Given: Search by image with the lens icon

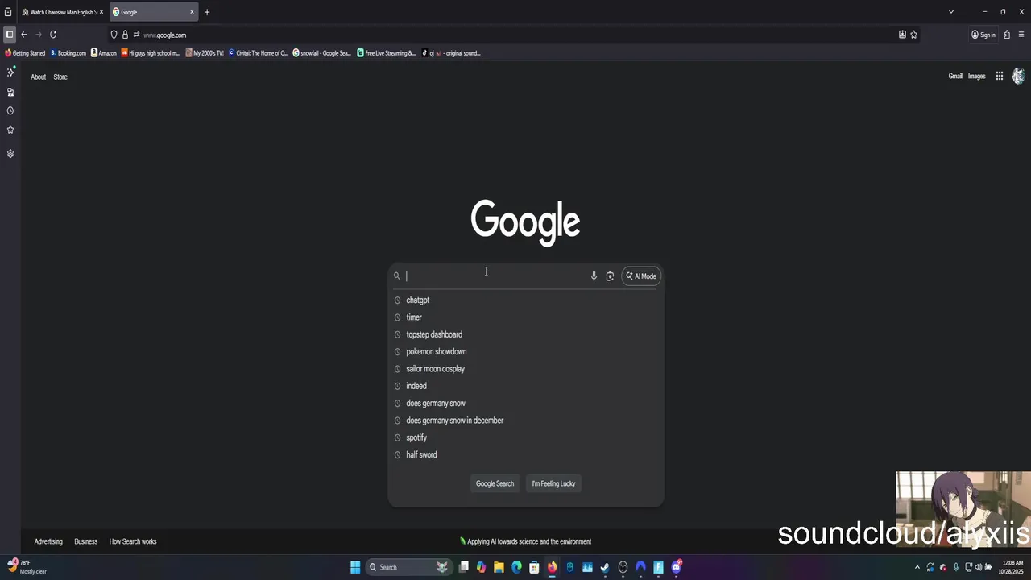Looking at the screenshot, I should click(610, 276).
